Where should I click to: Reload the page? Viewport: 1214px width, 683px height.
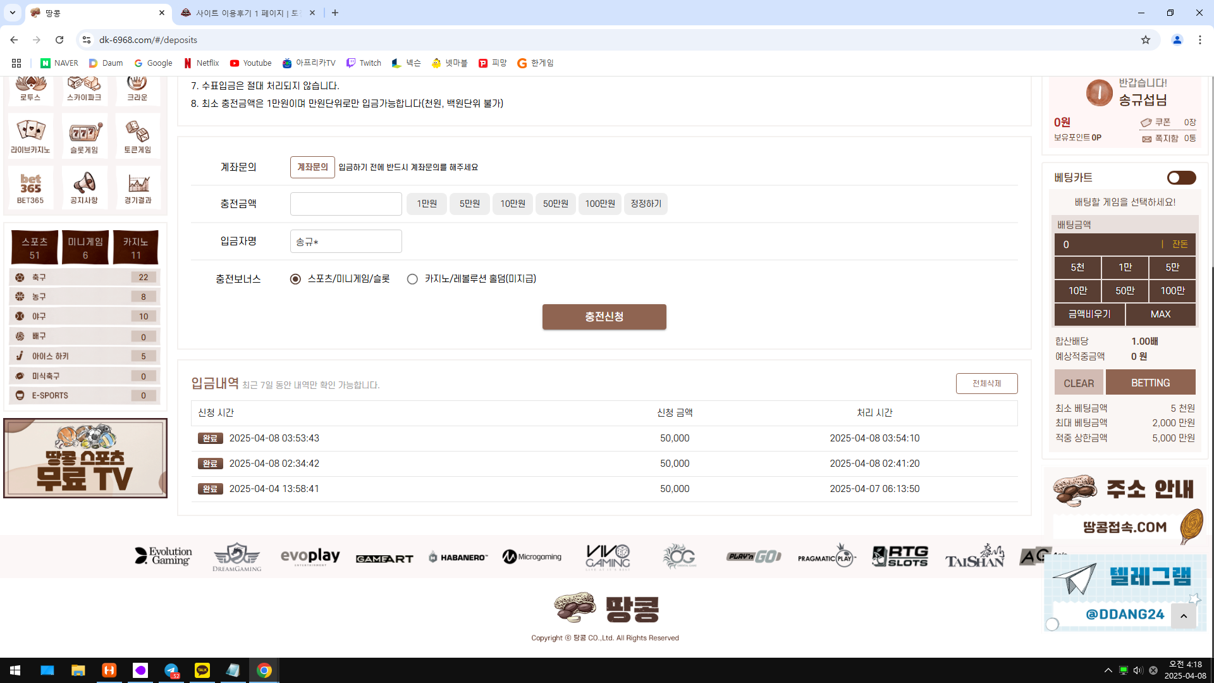coord(59,40)
